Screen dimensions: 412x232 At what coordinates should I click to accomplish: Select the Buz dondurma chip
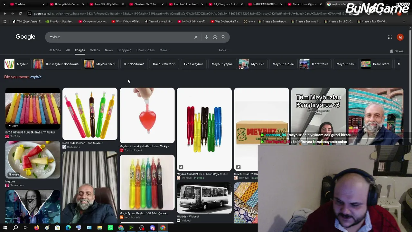[134, 64]
